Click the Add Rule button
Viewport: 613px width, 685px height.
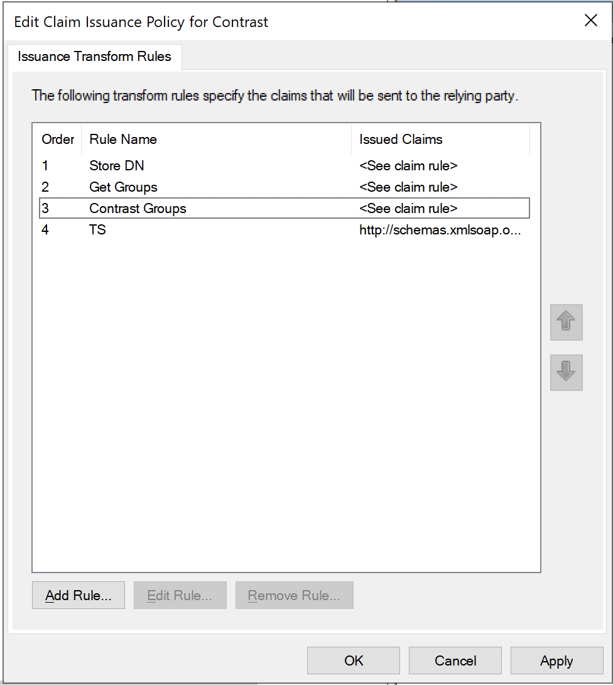click(x=79, y=595)
